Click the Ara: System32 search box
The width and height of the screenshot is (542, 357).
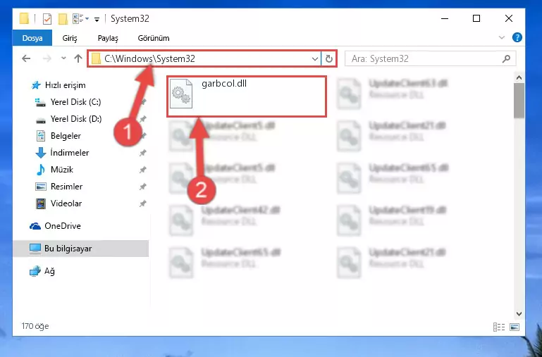[x=431, y=58]
